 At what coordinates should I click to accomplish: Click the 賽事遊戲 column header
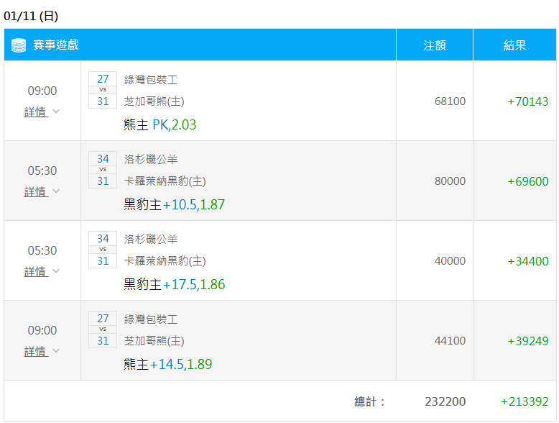point(56,45)
